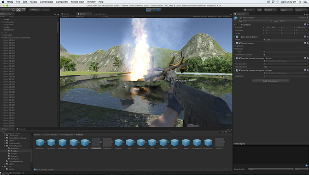The width and height of the screenshot is (309, 175).
Task: Open the Layout dropdown
Action: (301, 10)
